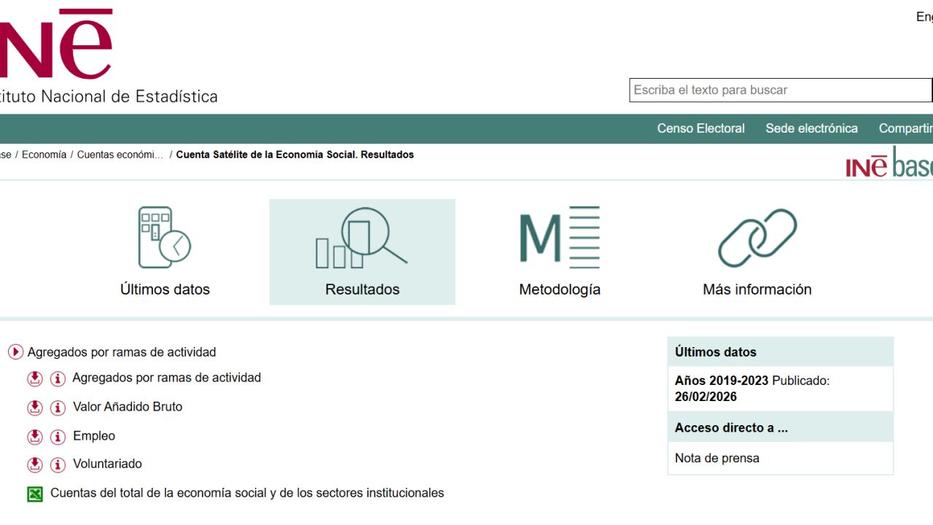Click the Economía breadcrumb link
Screen dimensions: 933x525
[x=44, y=155]
